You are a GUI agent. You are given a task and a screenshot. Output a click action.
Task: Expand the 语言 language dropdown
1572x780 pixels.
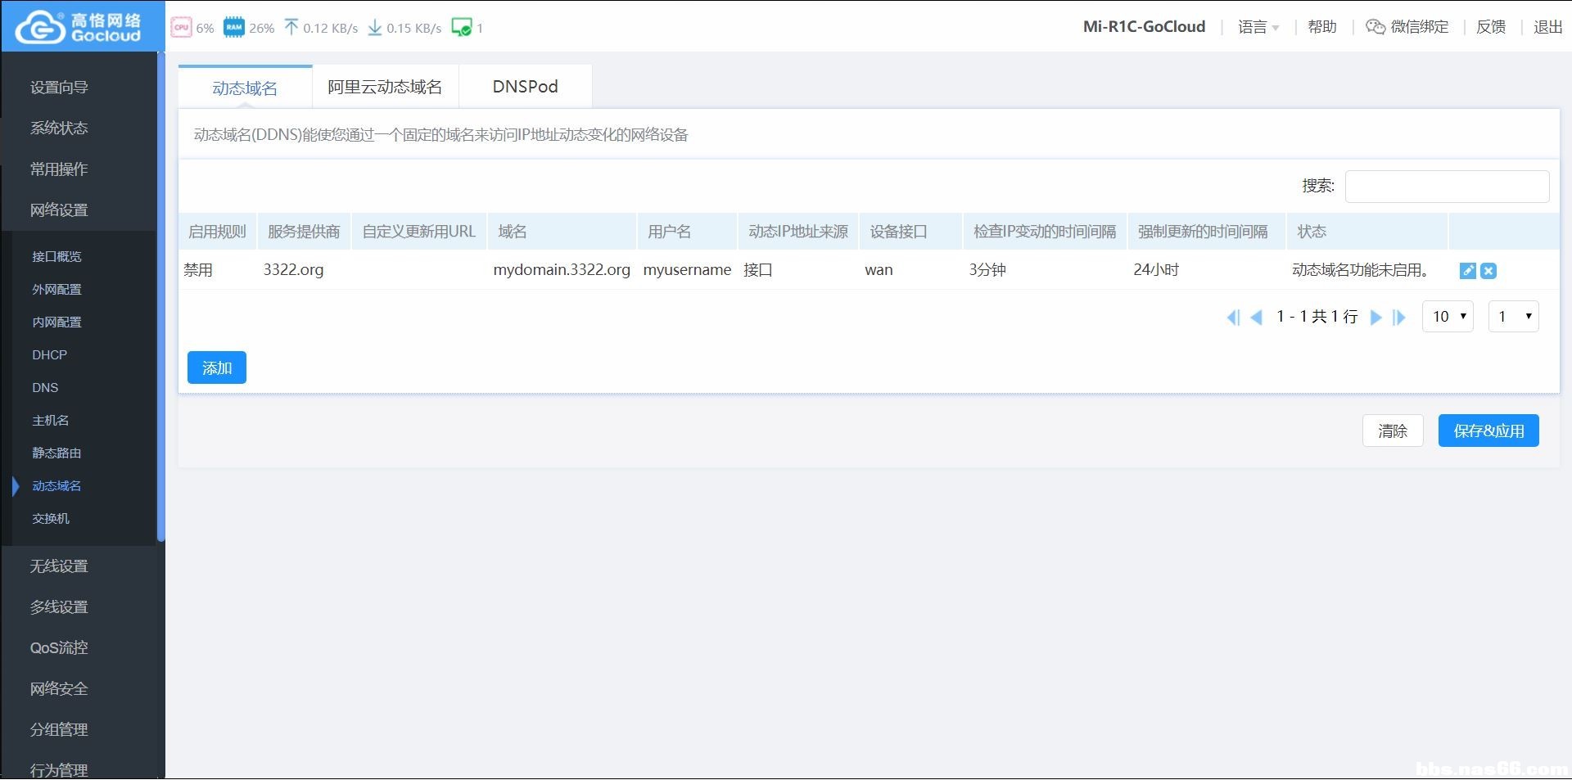tap(1258, 27)
